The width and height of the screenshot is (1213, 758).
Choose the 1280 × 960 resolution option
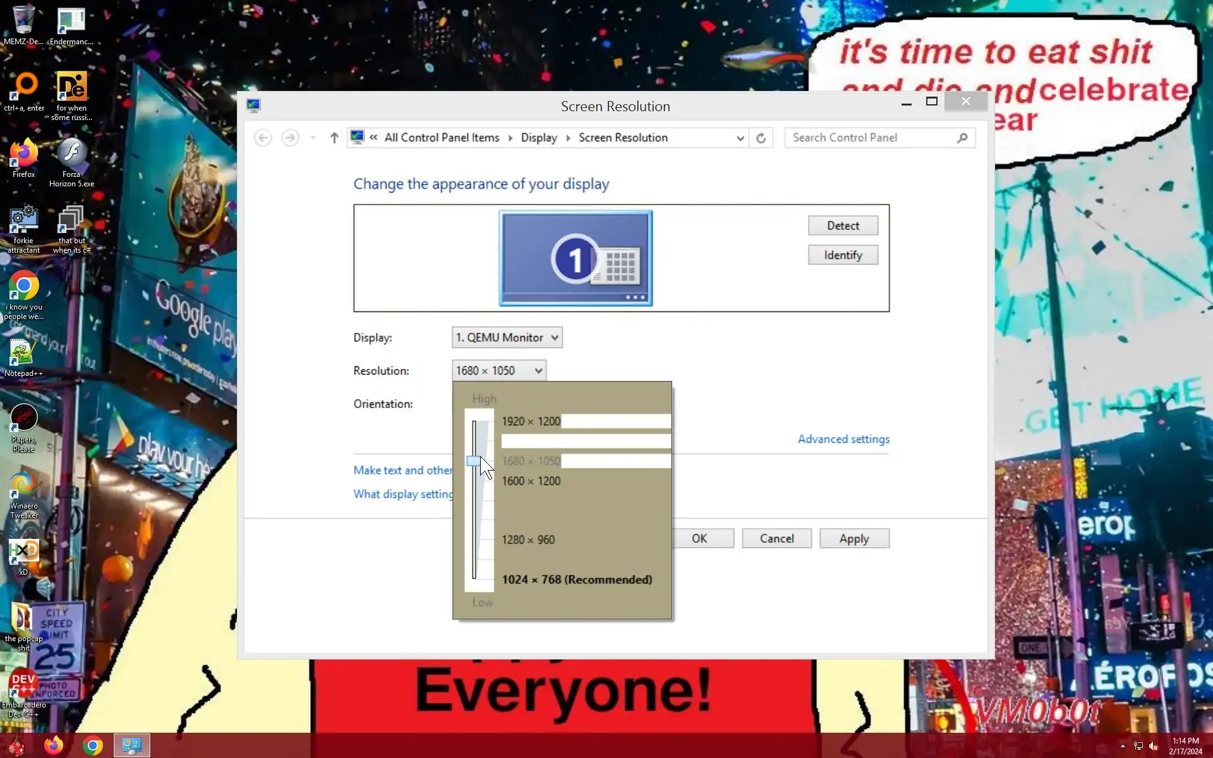(528, 540)
